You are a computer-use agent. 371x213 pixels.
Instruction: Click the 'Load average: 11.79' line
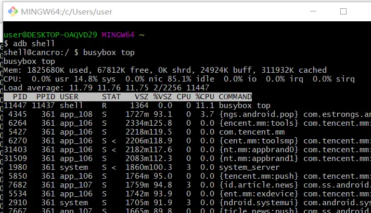tap(107, 88)
